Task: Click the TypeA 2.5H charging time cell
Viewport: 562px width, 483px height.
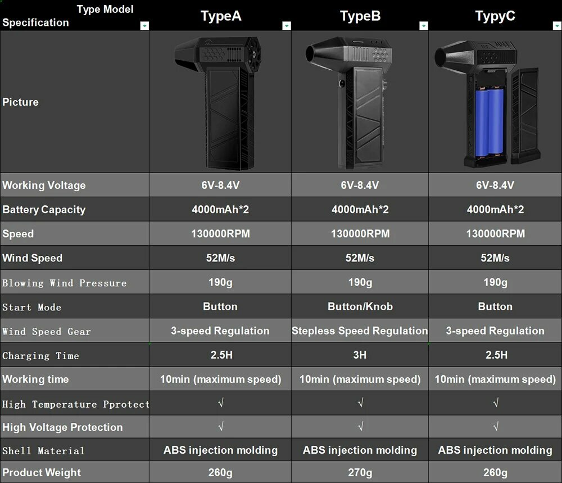Action: [x=220, y=355]
